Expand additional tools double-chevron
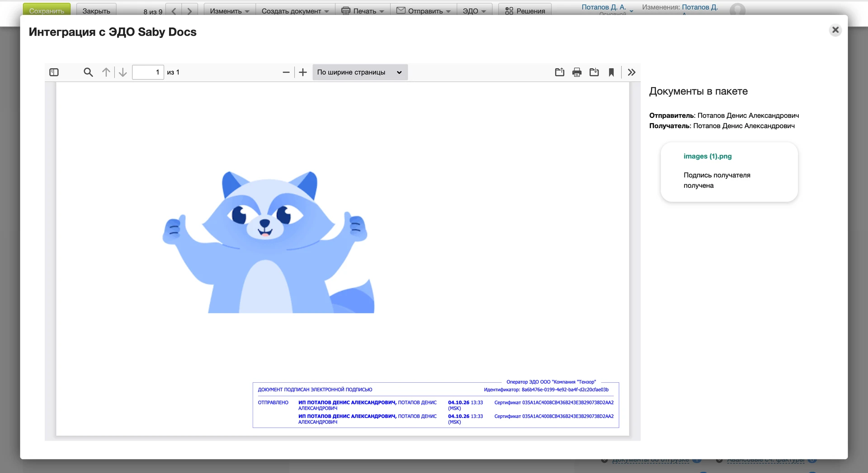868x473 pixels. [x=632, y=72]
